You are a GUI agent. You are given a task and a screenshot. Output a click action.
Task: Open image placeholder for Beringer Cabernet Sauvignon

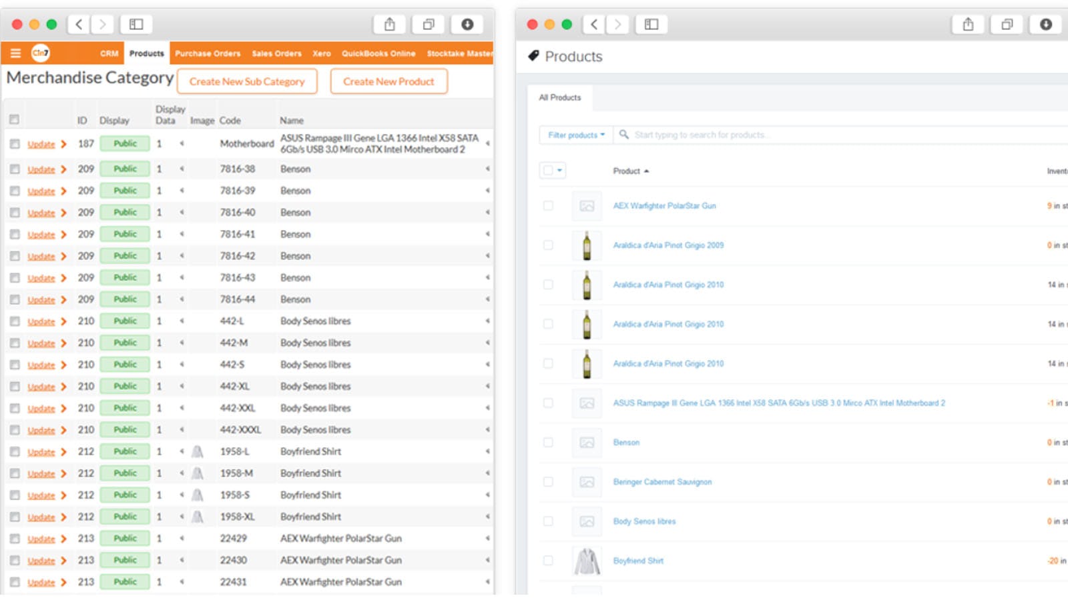pos(587,482)
